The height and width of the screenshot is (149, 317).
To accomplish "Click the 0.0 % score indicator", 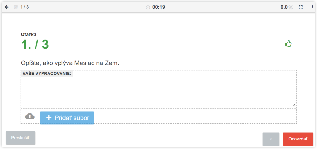I will point(287,7).
